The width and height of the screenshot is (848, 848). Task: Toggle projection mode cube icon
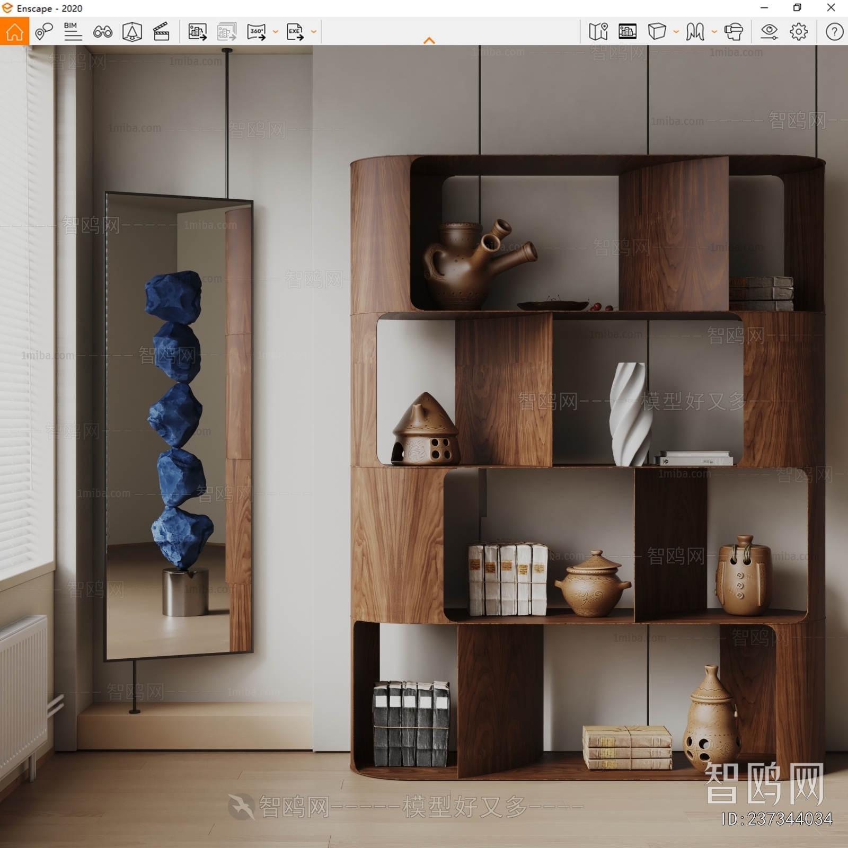(657, 32)
